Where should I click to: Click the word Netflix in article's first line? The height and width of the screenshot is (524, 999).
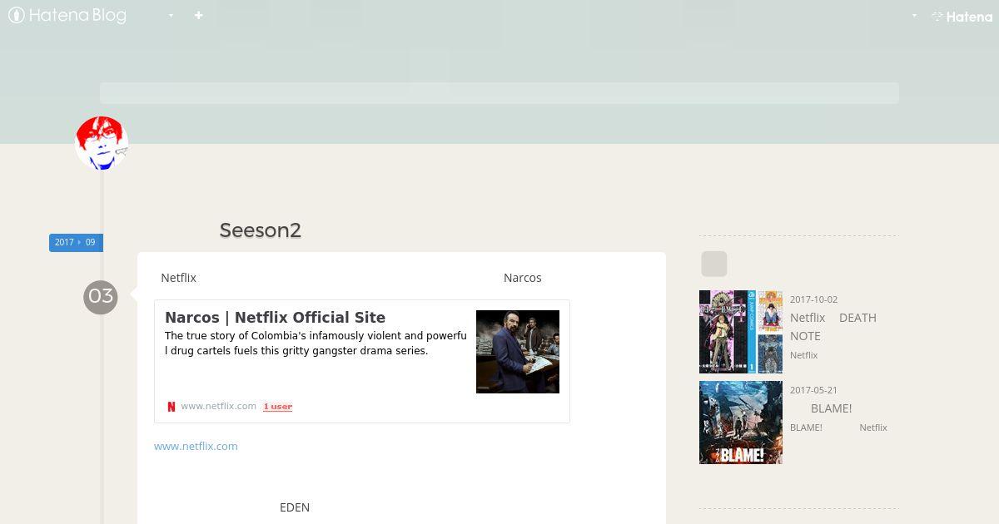coord(178,278)
